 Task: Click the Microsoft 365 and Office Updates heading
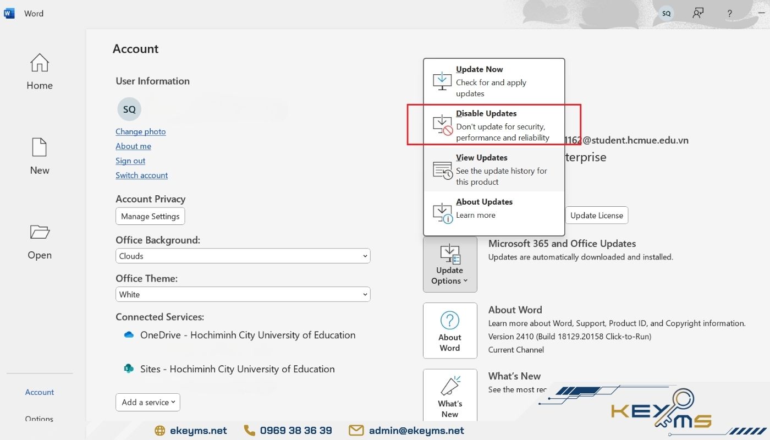562,244
